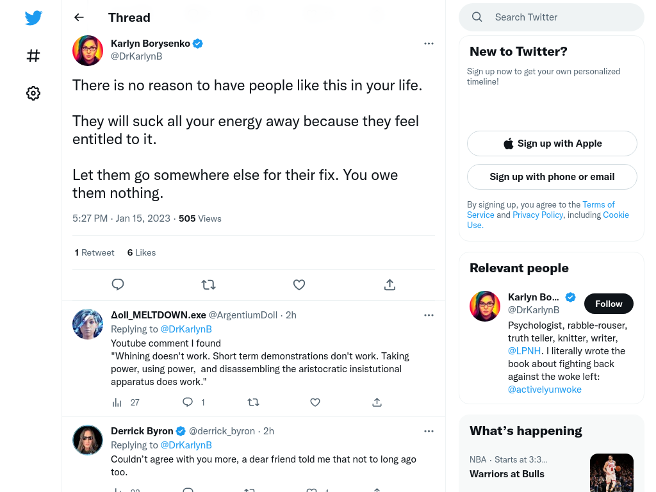
Task: Focus the Search Twitter field
Action: pos(552,17)
